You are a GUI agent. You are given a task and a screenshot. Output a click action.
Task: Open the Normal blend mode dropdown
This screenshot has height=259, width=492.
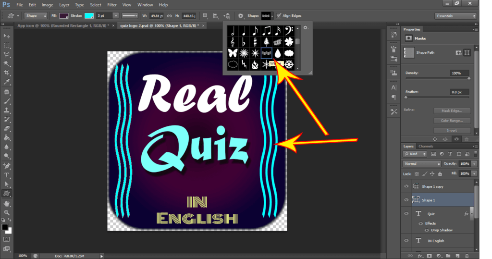point(422,164)
